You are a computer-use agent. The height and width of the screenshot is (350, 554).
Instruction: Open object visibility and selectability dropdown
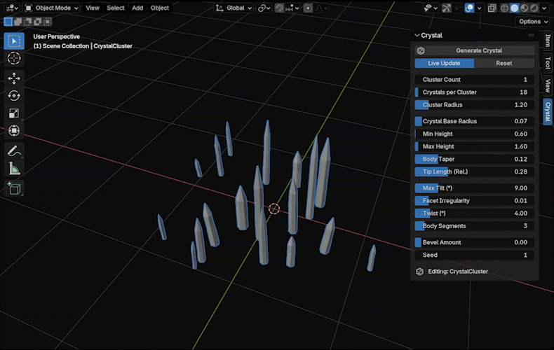tap(431, 8)
